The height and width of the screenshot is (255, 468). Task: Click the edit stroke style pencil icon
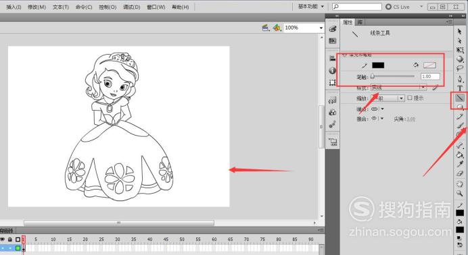(x=436, y=88)
